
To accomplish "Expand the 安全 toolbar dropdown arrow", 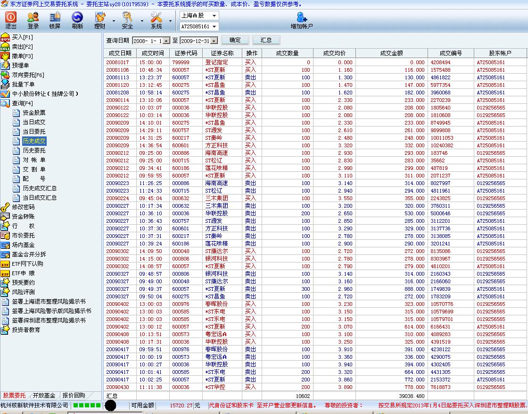I will [x=142, y=21].
